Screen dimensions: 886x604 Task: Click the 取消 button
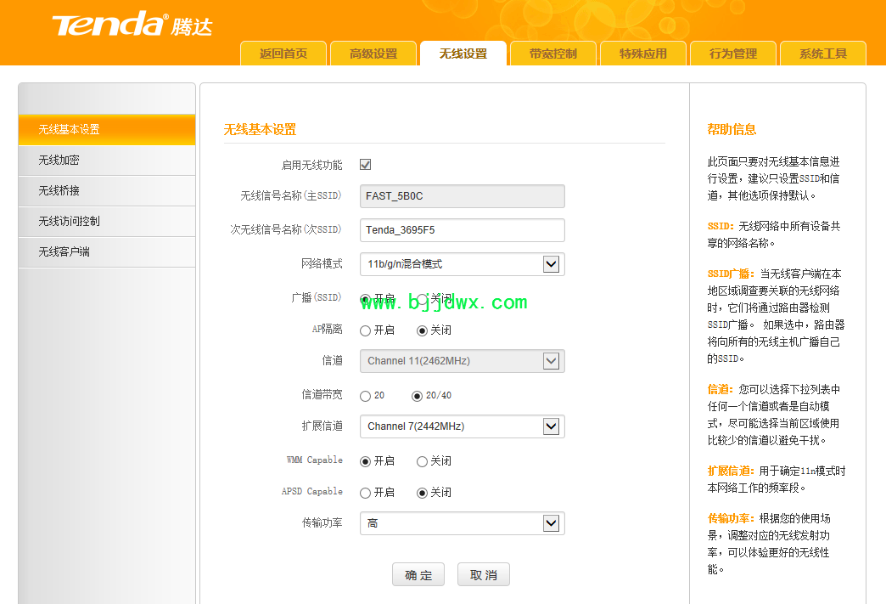tap(484, 575)
